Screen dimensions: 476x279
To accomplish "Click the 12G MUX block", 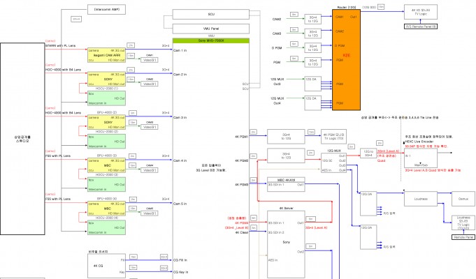I will click(334, 163).
